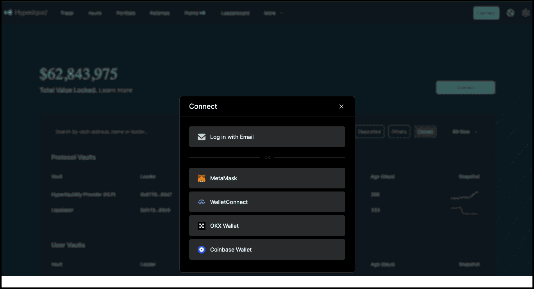
Task: Select the WalletConnect option
Action: [267, 202]
